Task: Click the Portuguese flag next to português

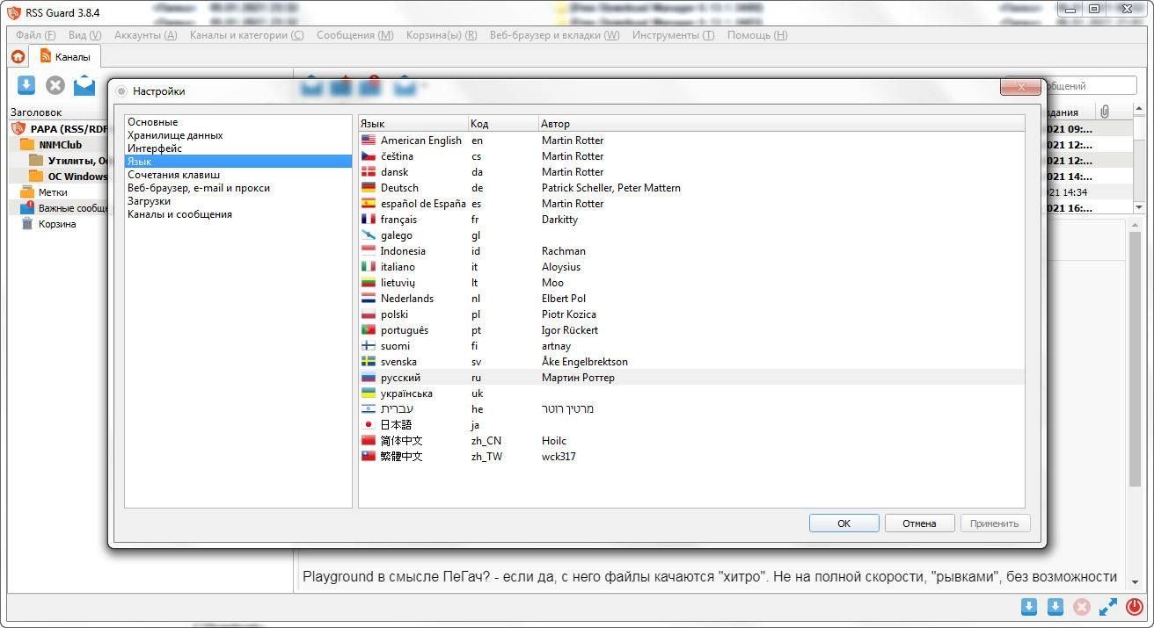Action: (369, 330)
